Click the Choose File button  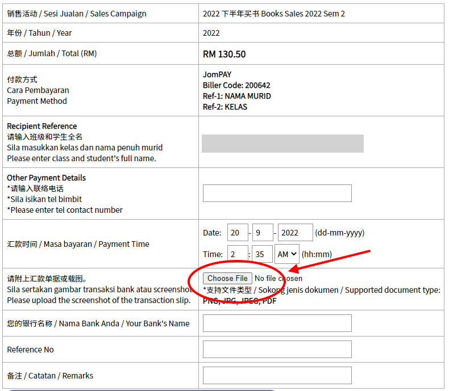click(227, 278)
